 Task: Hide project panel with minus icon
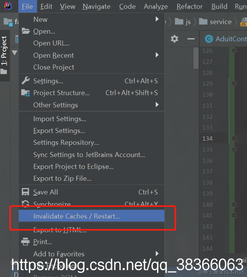(191, 39)
